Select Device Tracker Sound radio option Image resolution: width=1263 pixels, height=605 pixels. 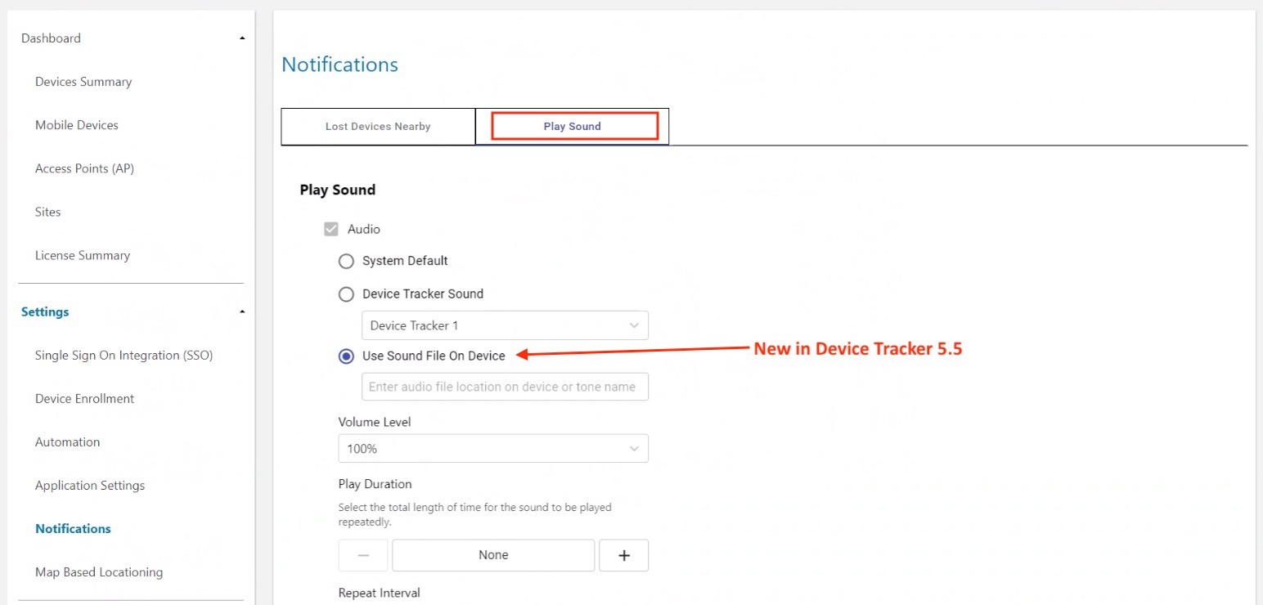pyautogui.click(x=346, y=294)
